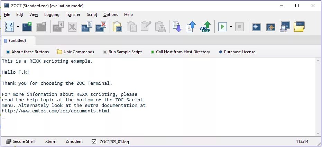Click the Zmodem protocol status entry

(x=74, y=141)
